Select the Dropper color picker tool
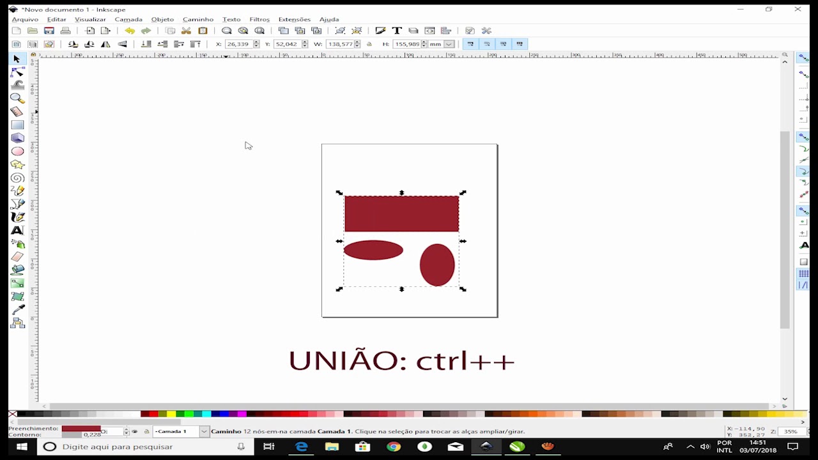This screenshot has height=460, width=818. point(17,310)
